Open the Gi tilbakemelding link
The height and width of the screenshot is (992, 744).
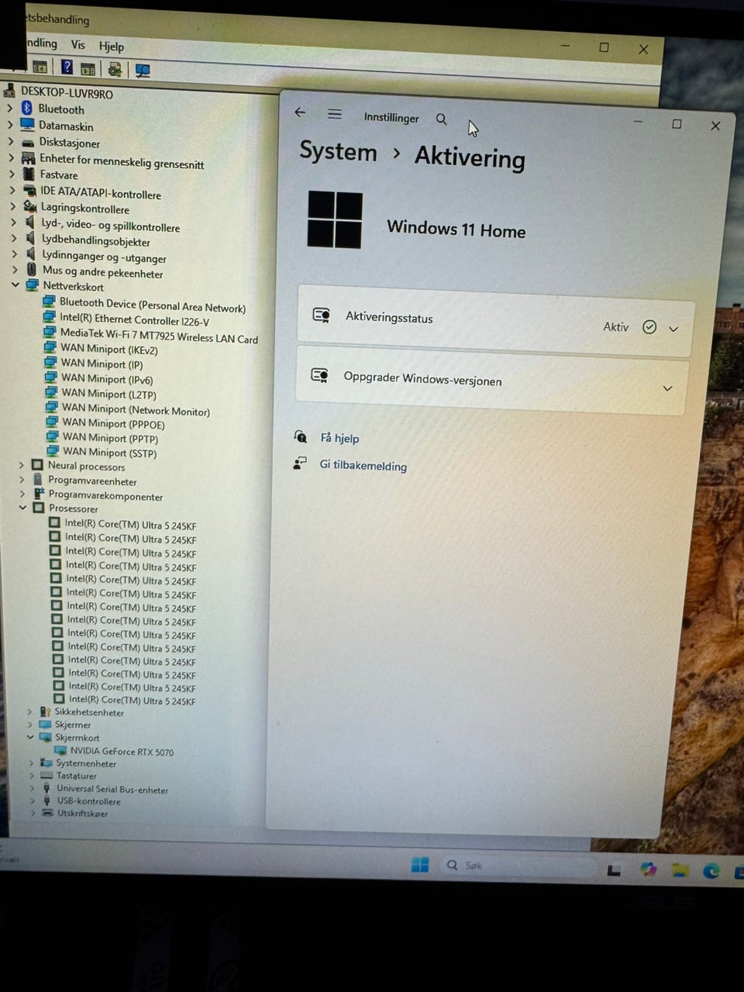[x=363, y=466]
